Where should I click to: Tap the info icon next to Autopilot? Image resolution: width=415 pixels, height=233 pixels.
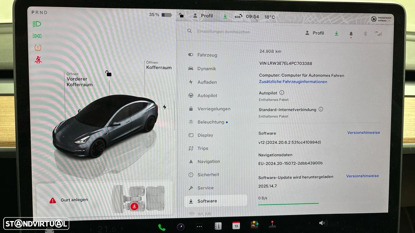coord(281,93)
